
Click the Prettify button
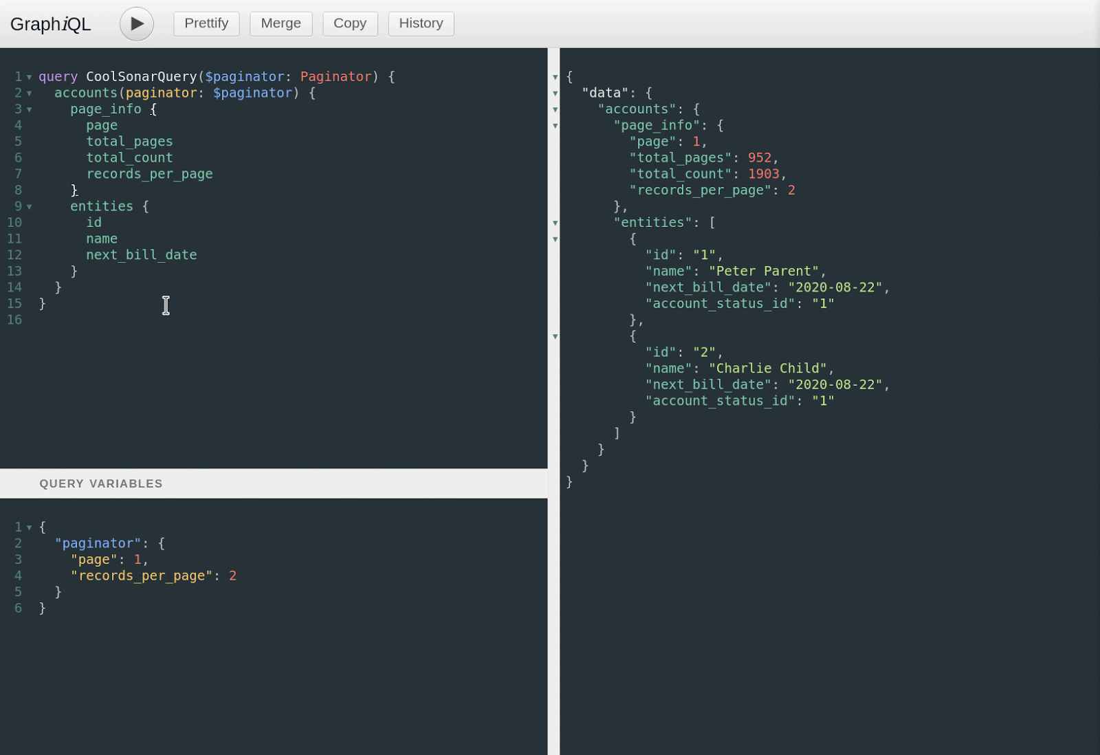click(x=206, y=23)
